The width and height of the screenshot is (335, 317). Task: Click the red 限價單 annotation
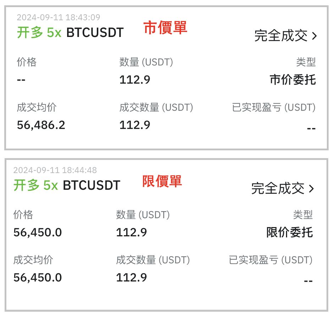point(162,181)
